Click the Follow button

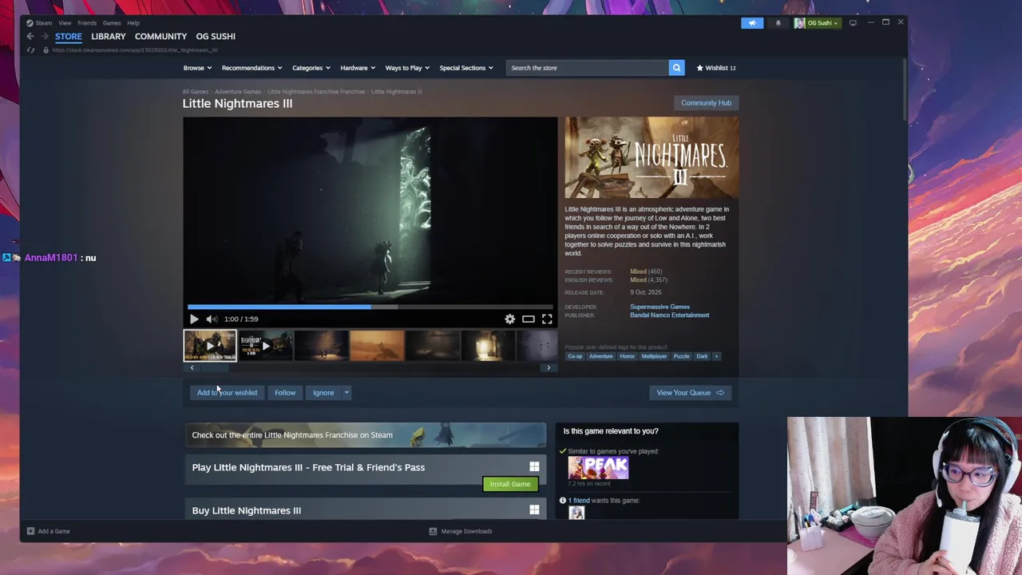point(285,393)
